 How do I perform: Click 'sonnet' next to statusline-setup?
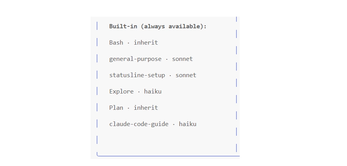tap(186, 75)
